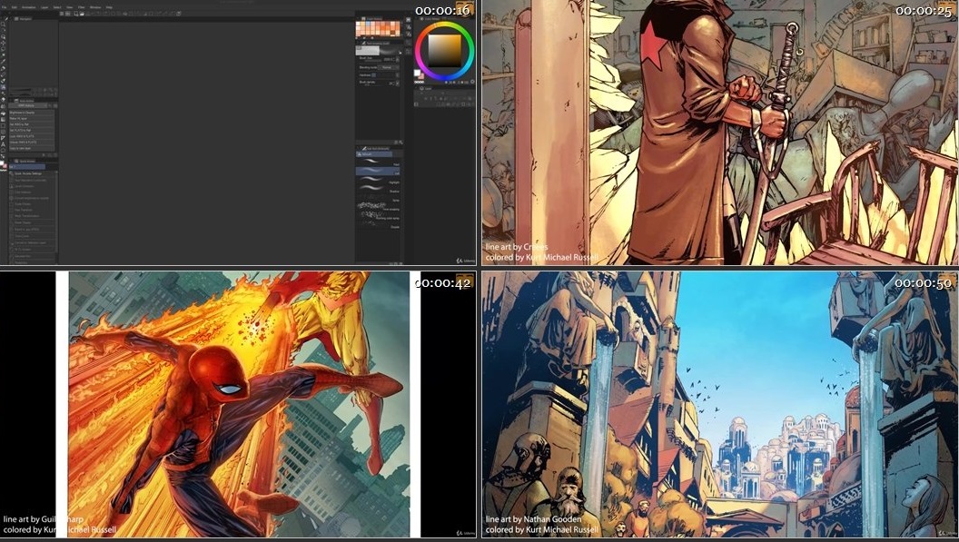Select the Eraser tool
This screenshot has height=542, width=959.
(3, 100)
